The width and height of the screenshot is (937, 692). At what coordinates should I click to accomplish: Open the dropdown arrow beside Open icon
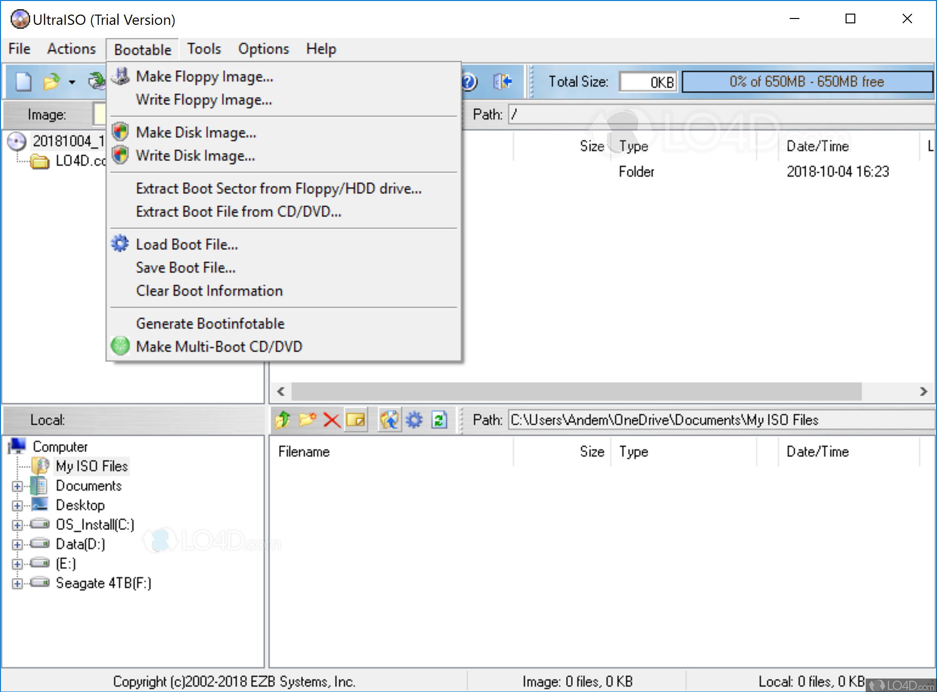[x=72, y=82]
